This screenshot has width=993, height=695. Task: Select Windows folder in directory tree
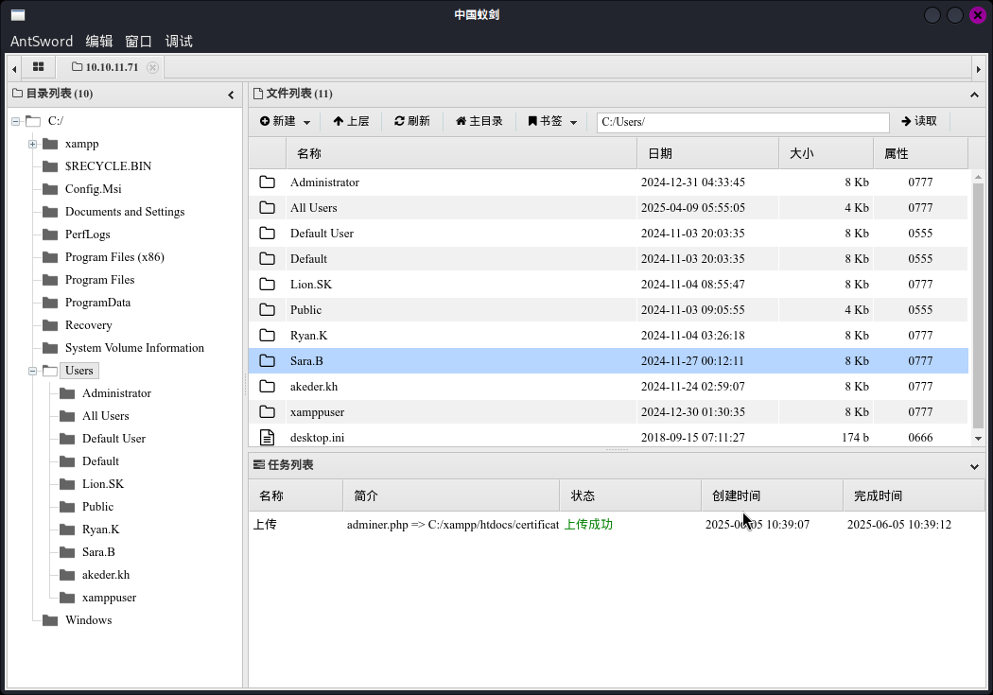tap(88, 620)
